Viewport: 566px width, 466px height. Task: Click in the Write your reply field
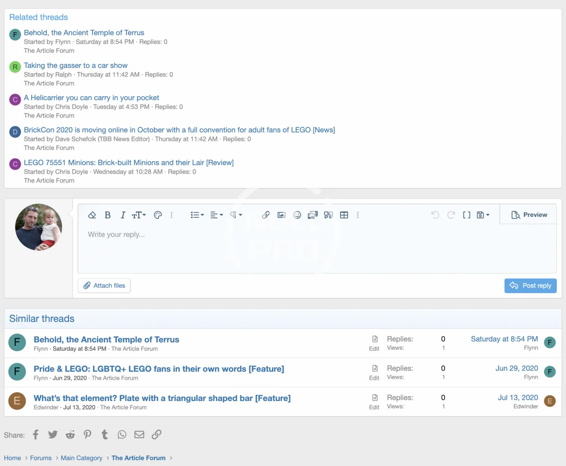coord(317,247)
